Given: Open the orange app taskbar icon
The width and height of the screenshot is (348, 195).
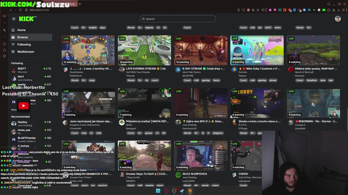Looking at the screenshot, I should pyautogui.click(x=190, y=191).
